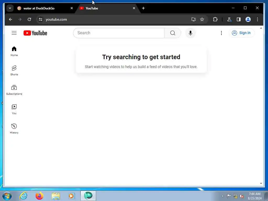Click the 'Try searching to get started' heading
This screenshot has width=268, height=201.
(141, 57)
